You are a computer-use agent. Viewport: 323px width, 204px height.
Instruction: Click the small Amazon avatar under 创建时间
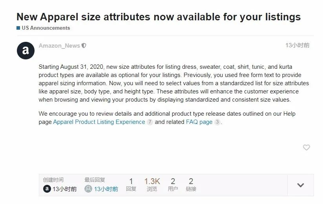click(x=47, y=189)
